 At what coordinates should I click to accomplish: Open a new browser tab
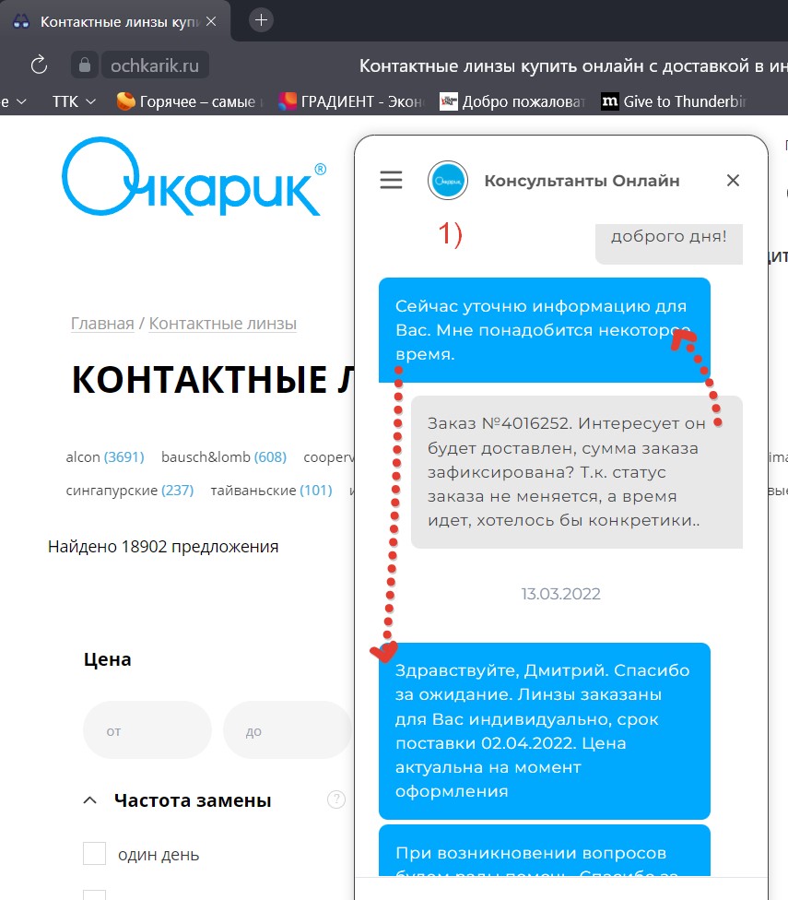click(261, 20)
